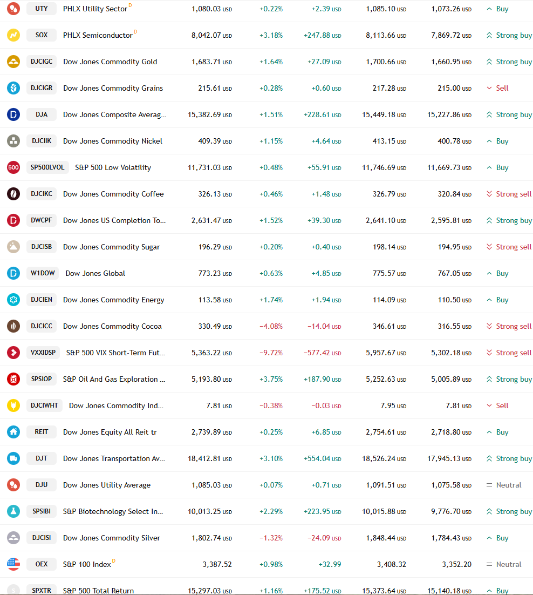Click the low value 767.05 USD

pyautogui.click(x=455, y=273)
